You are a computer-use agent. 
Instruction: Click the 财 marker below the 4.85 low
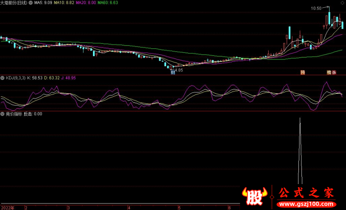(173, 73)
